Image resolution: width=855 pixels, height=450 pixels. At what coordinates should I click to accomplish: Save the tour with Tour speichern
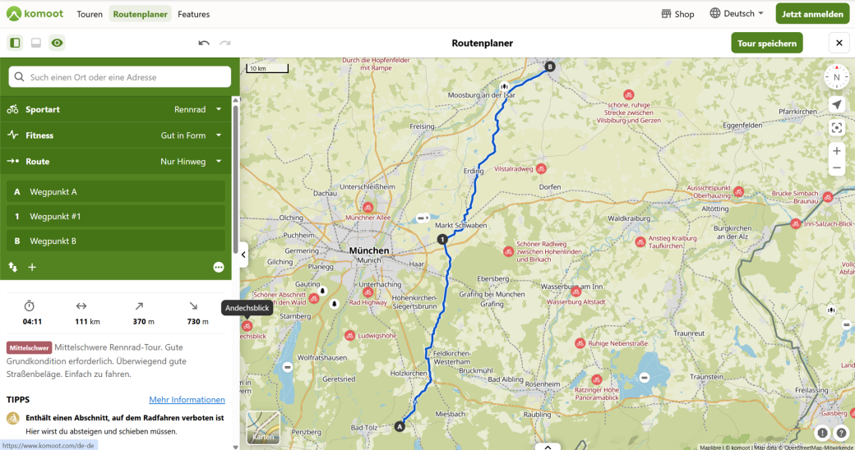[767, 43]
